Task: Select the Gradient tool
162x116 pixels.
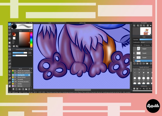Action: (10, 50)
